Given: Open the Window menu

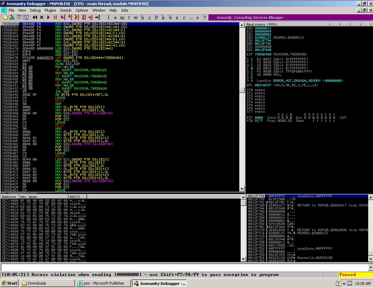Looking at the screenshot, I should click(99, 10).
